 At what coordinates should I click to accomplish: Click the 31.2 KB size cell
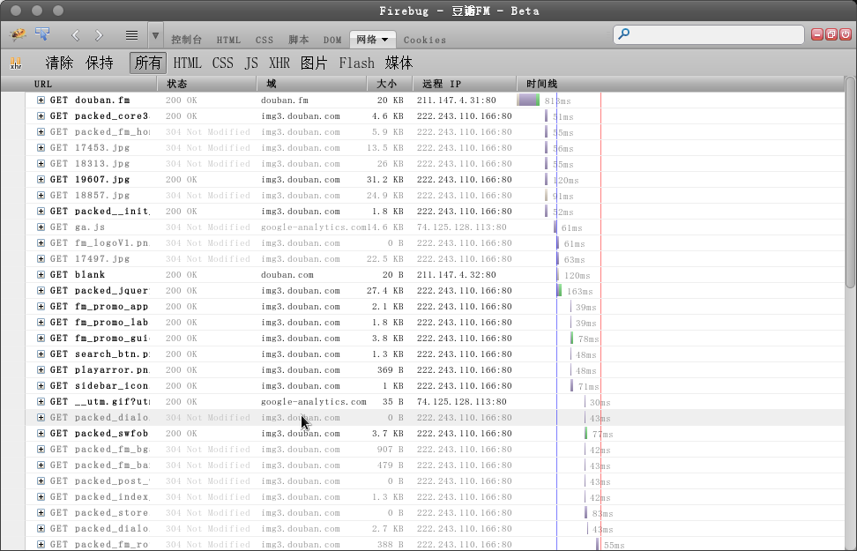[384, 179]
